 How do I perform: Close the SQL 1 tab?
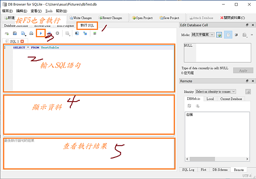pyautogui.click(x=22, y=41)
